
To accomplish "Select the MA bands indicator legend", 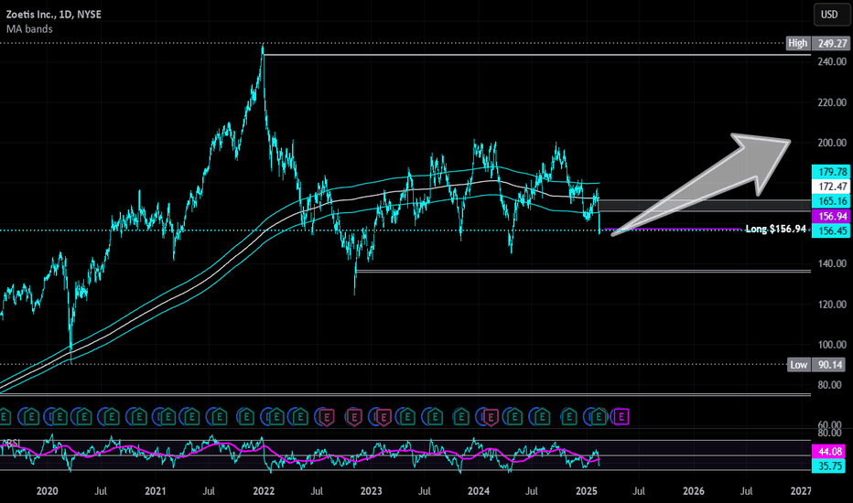I will pyautogui.click(x=29, y=29).
